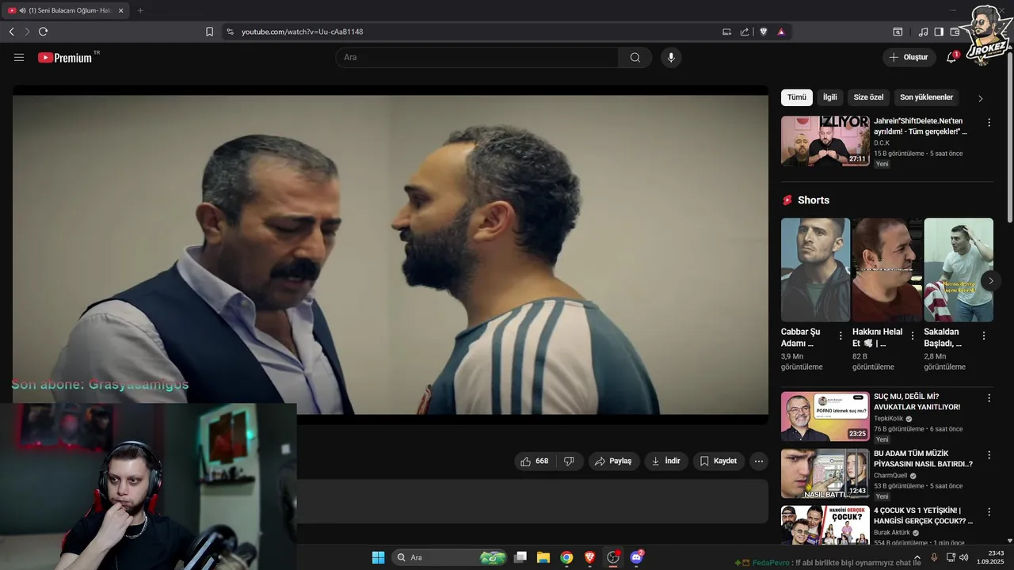This screenshot has width=1014, height=570.
Task: Open options for BU ADAM TÜM MÜZİK video
Action: pos(989,454)
